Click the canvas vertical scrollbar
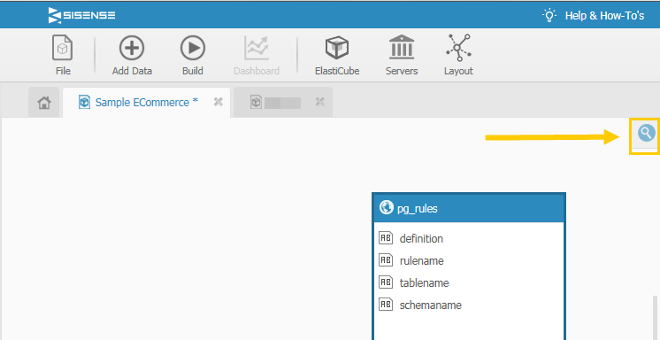Screen dimensions: 660x340 [x=655, y=318]
